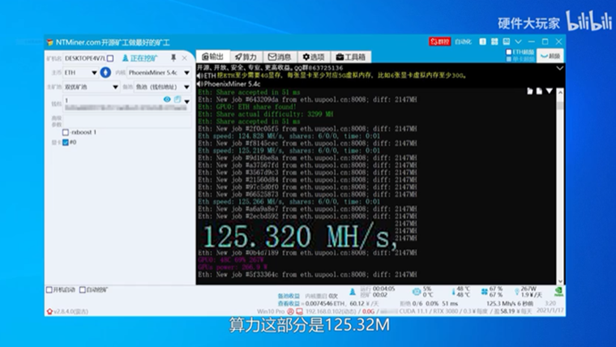
Task: Click the pin icon in left panel
Action: click(x=173, y=58)
